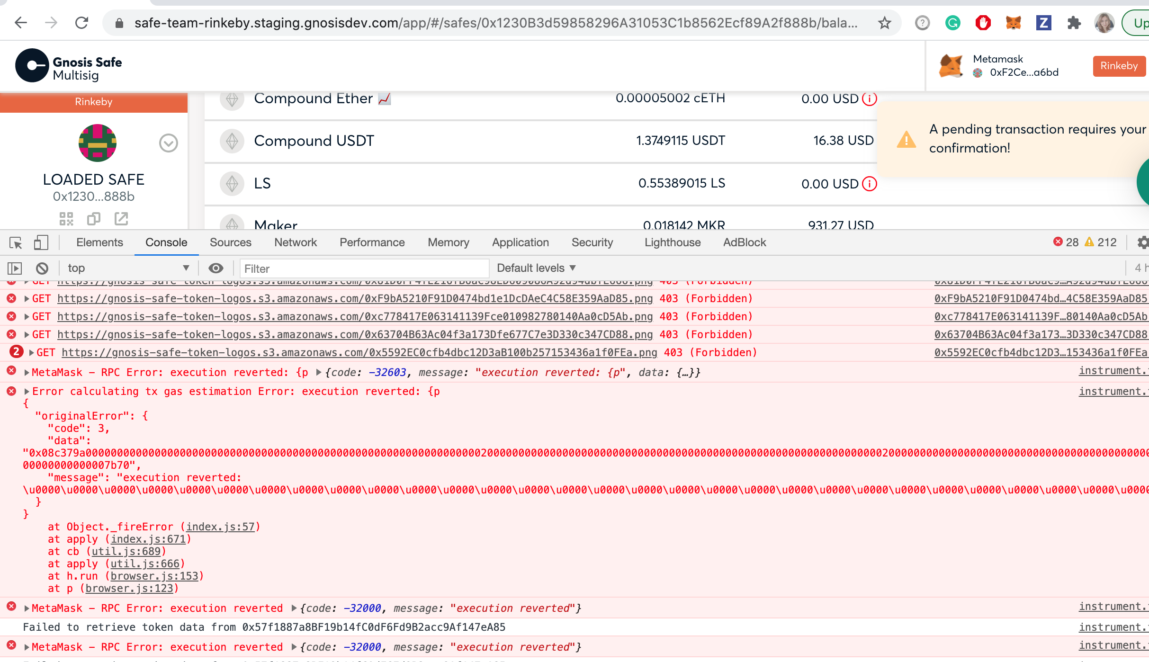Screen dimensions: 1149x662
Task: Open the top JavaScript context dropdown
Action: pos(128,268)
